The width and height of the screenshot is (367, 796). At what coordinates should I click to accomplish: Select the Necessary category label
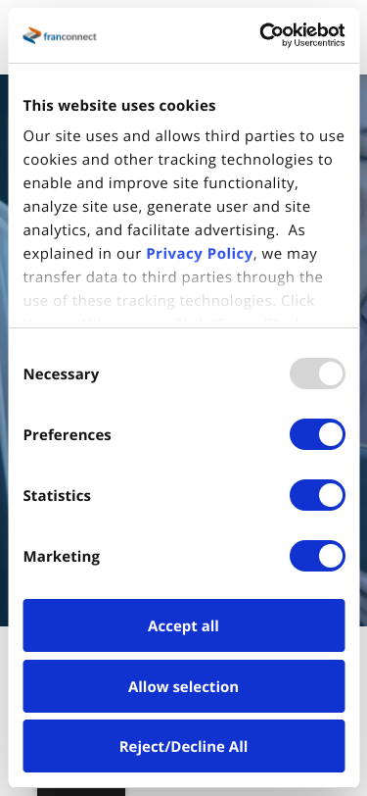61,374
